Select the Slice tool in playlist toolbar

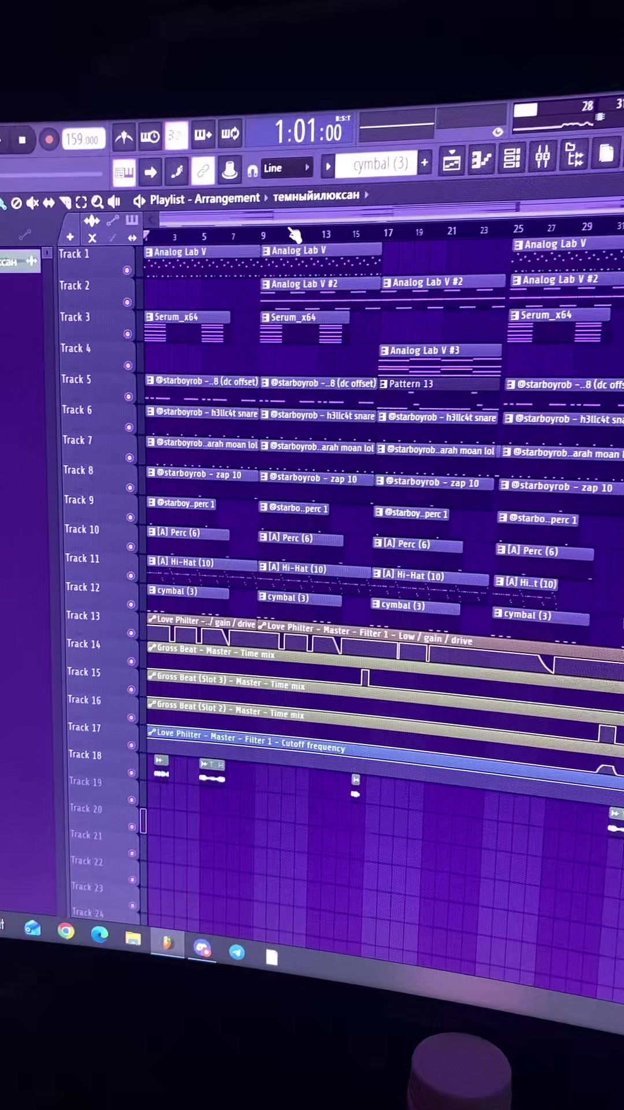click(65, 202)
